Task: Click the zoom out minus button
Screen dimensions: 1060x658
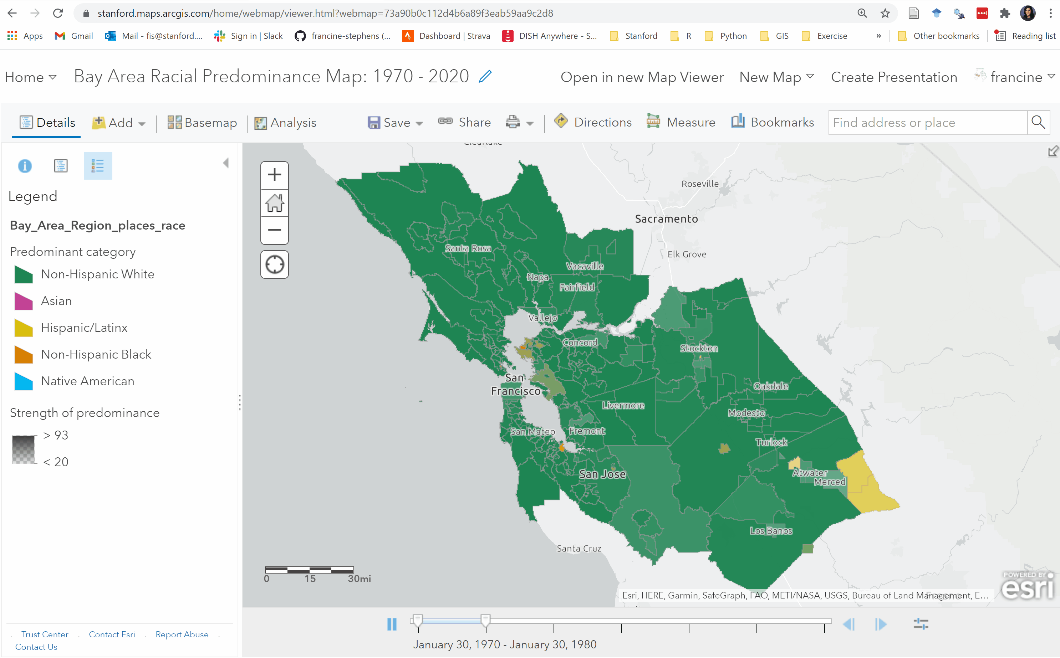Action: click(x=274, y=230)
